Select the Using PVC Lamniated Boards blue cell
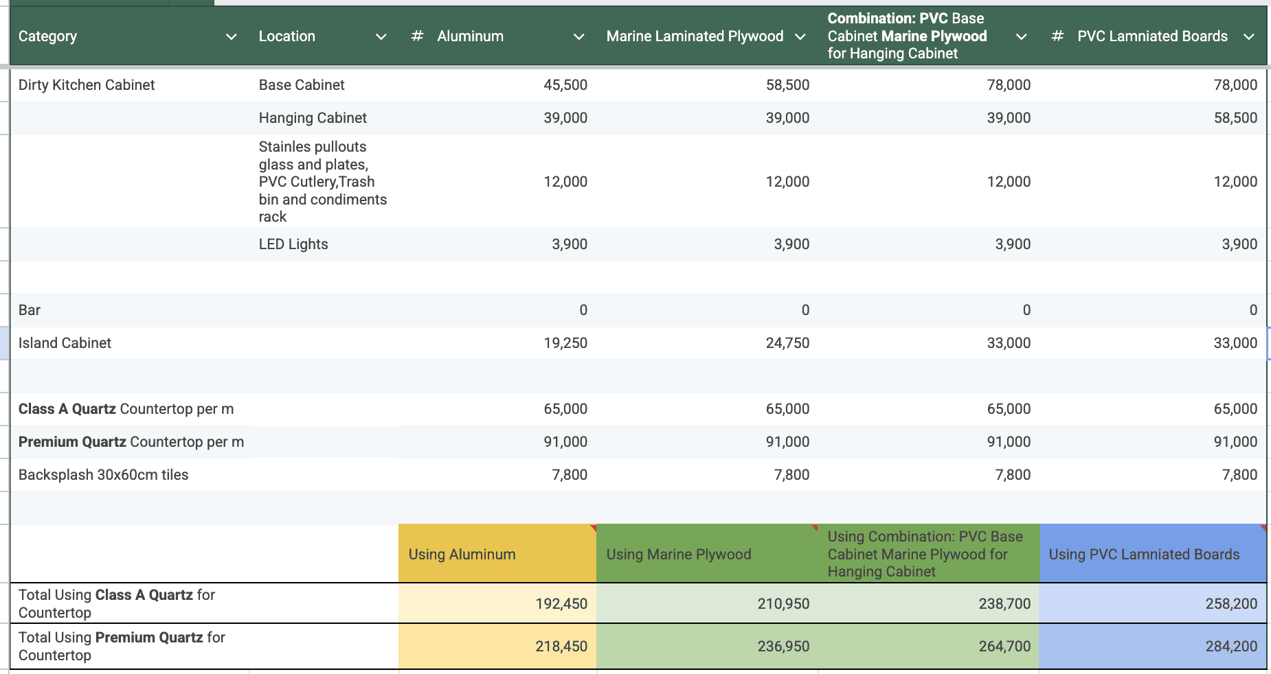The width and height of the screenshot is (1271, 674). (x=1153, y=554)
